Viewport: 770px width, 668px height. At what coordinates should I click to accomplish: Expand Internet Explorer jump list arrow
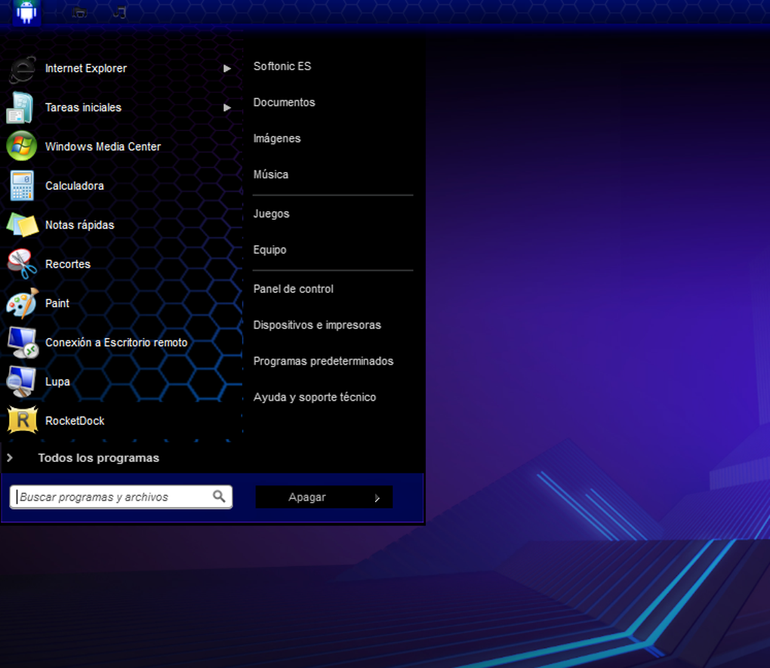(x=227, y=69)
